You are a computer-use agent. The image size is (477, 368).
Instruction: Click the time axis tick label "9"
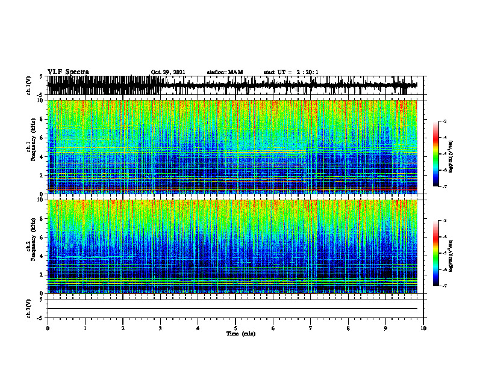(385, 328)
